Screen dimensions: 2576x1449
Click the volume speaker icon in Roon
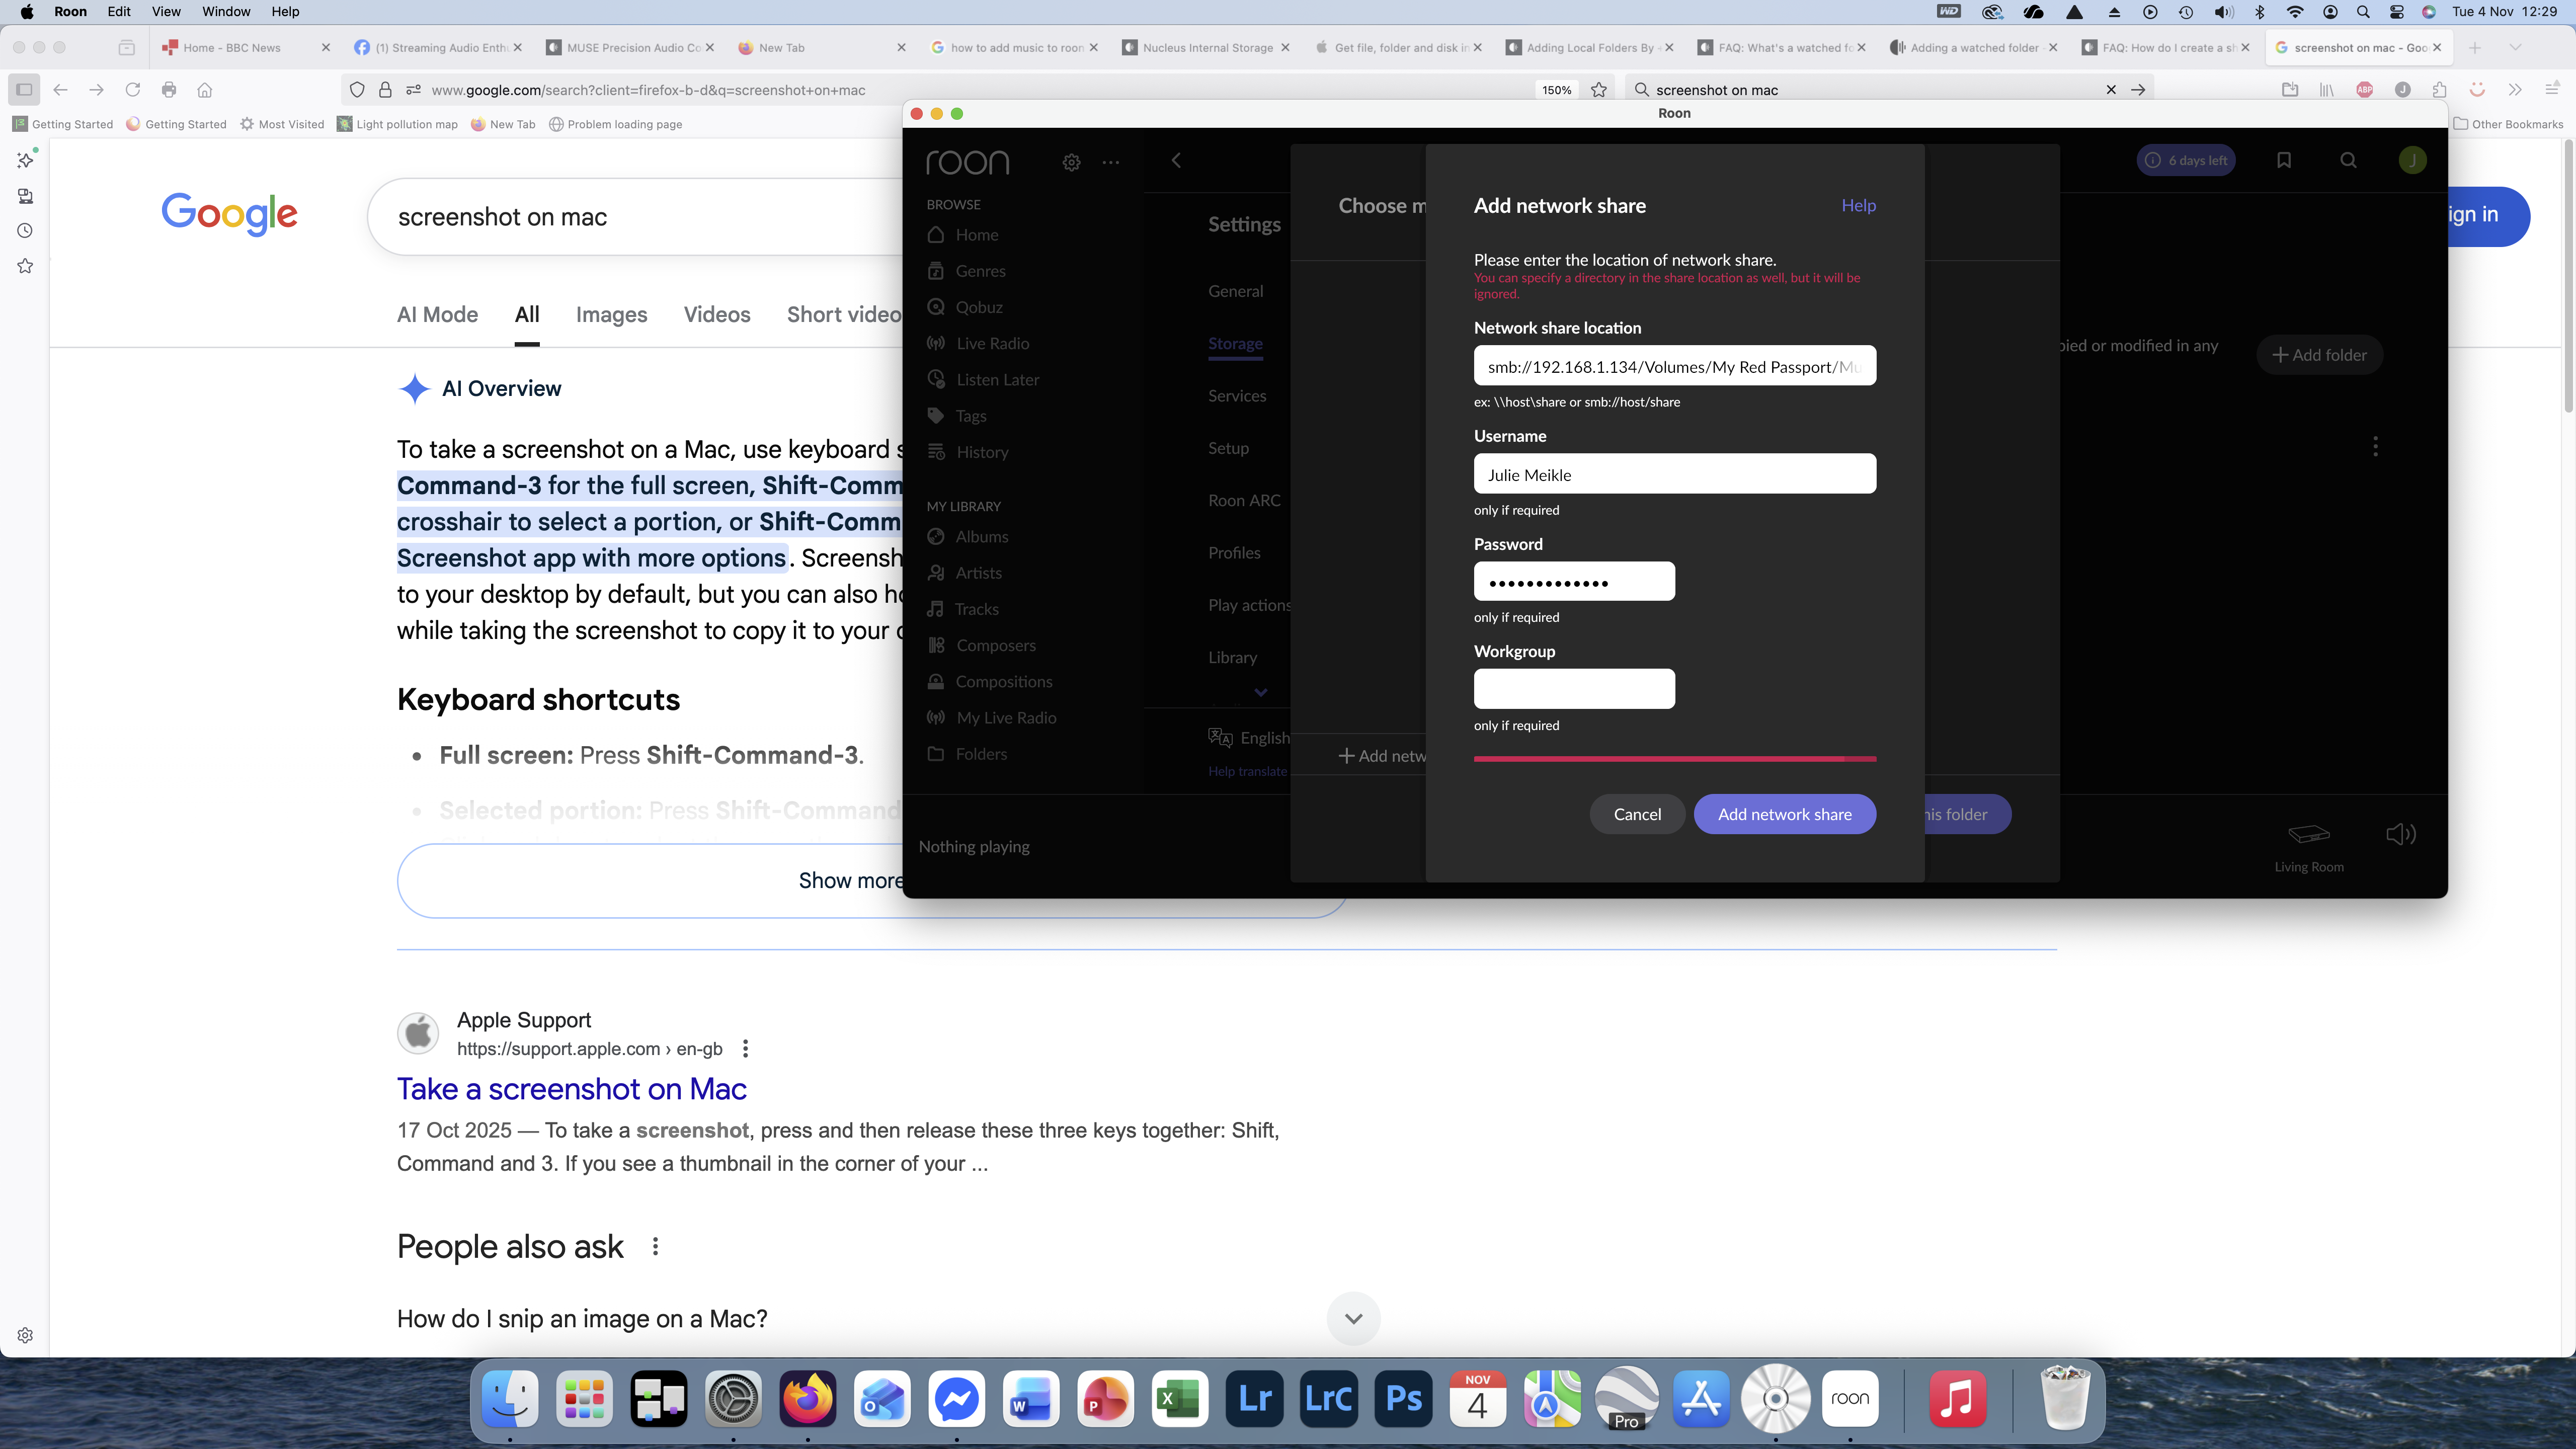point(2400,834)
